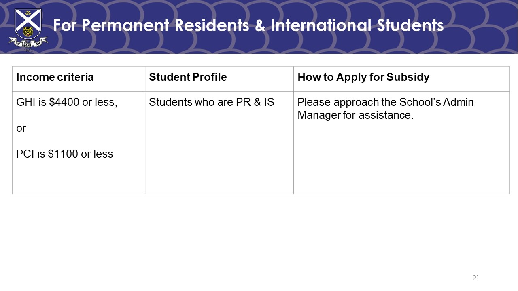Image resolution: width=518 pixels, height=291 pixels.
Task: Click the '$1100' amount in the table
Action: pos(63,154)
